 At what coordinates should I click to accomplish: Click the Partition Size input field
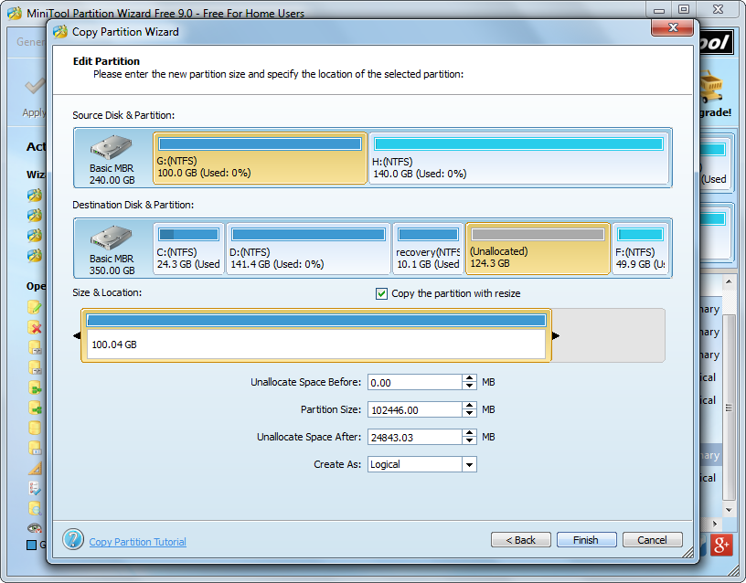(414, 410)
